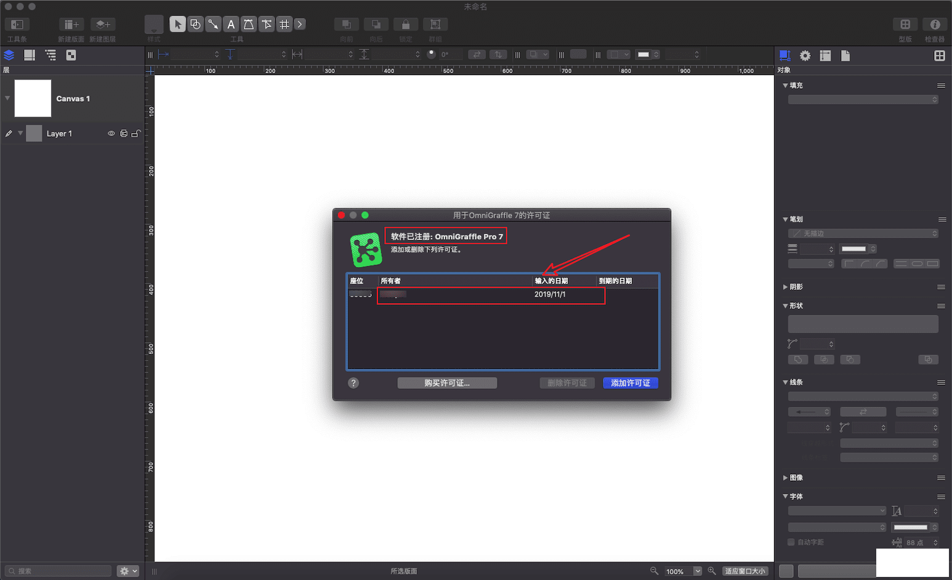Zoom out with magnifier minus icon

[654, 571]
